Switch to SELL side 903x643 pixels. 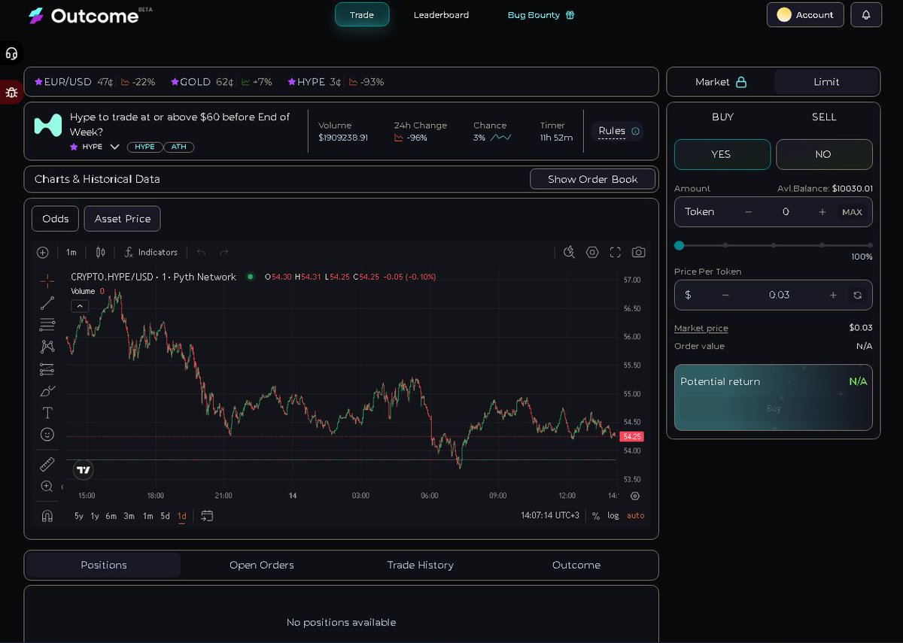coord(824,117)
